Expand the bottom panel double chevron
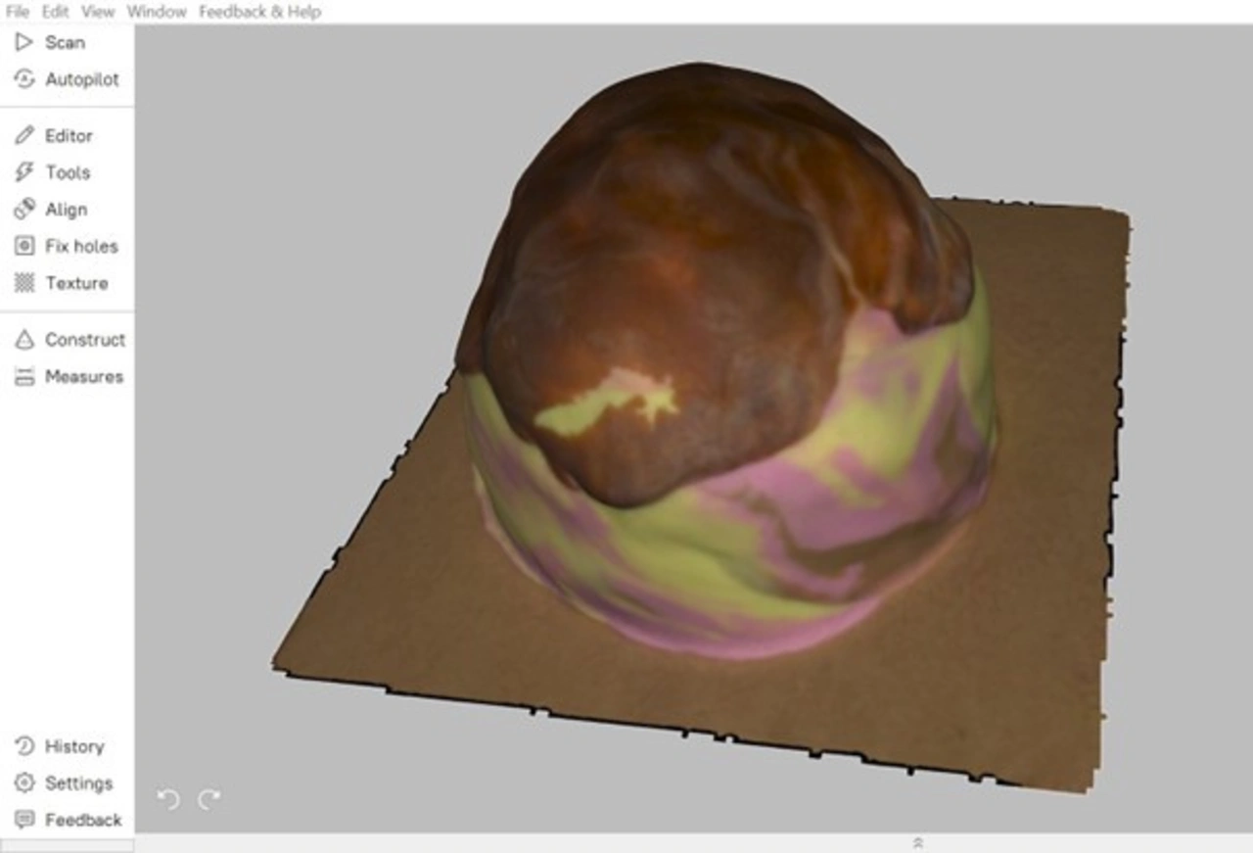The width and height of the screenshot is (1253, 853). (917, 842)
